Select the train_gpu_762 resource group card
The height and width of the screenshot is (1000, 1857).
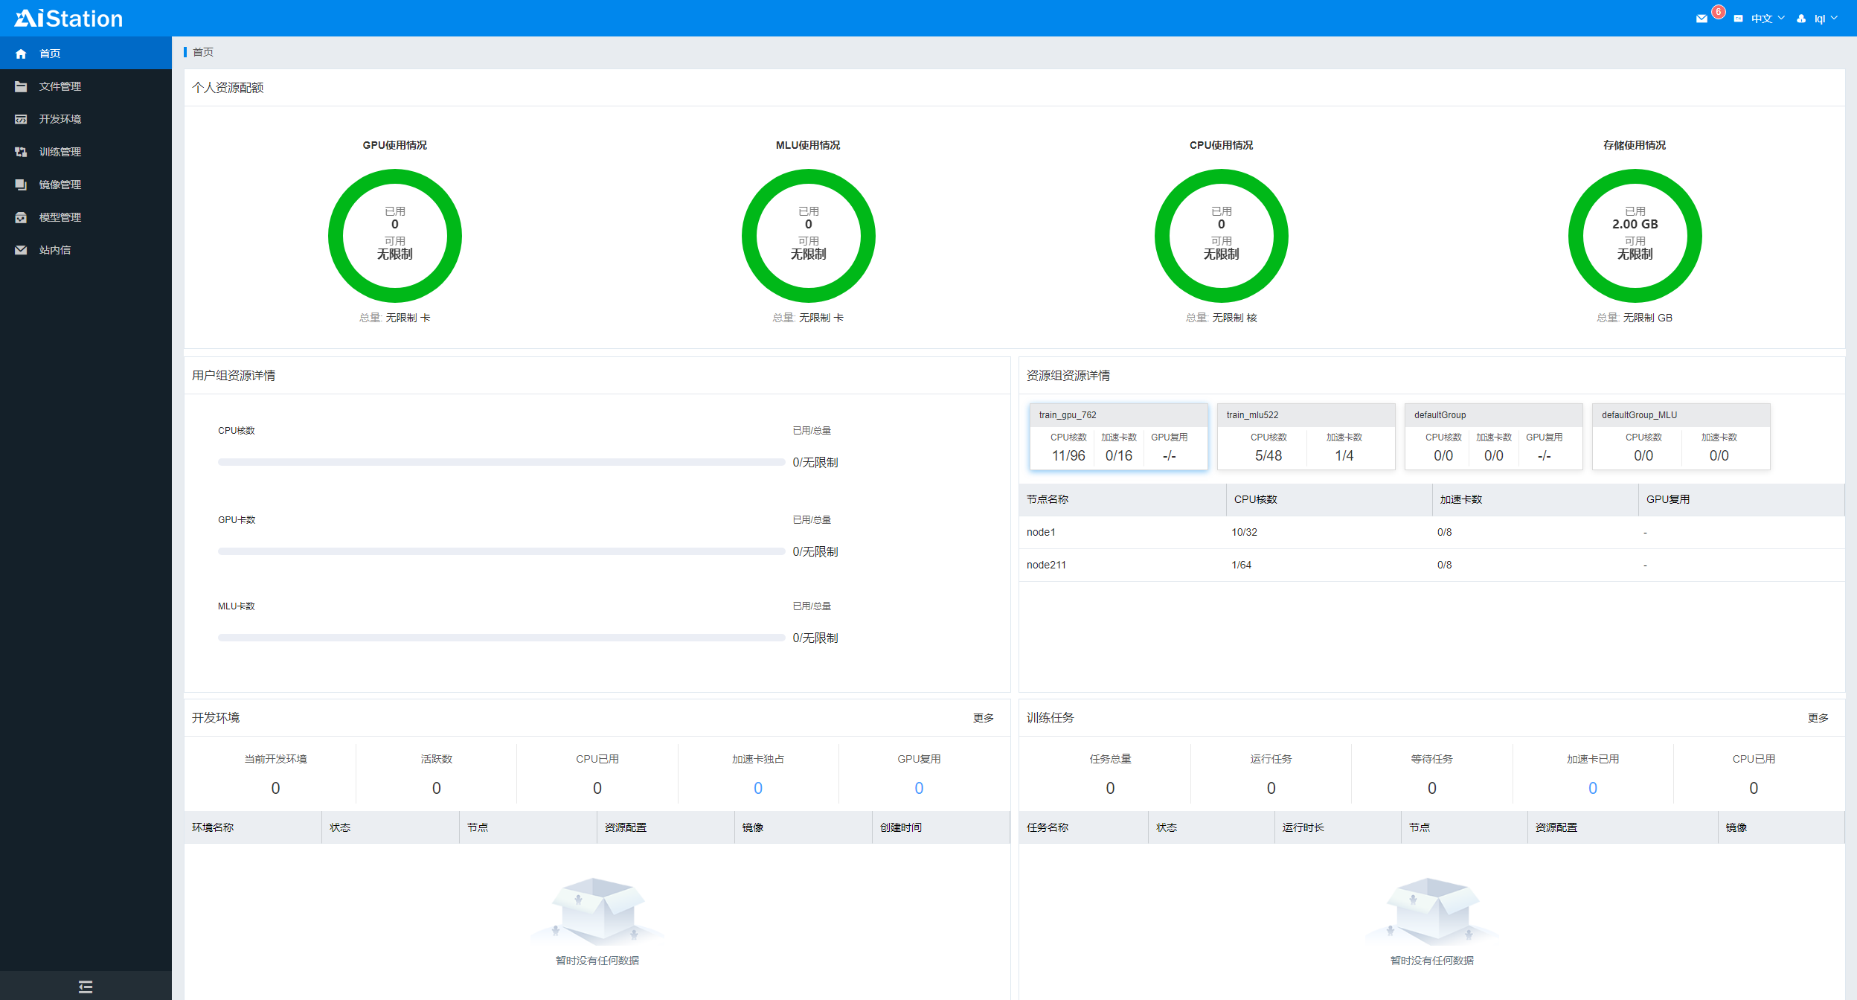(1118, 437)
